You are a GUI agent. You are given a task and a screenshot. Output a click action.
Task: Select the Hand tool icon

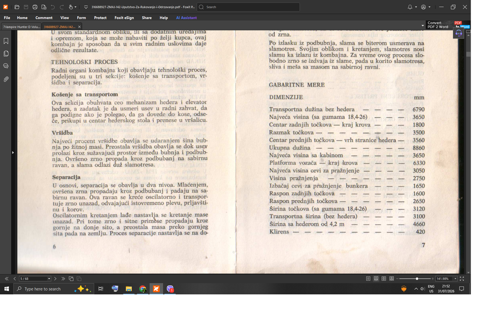pyautogui.click(x=71, y=7)
